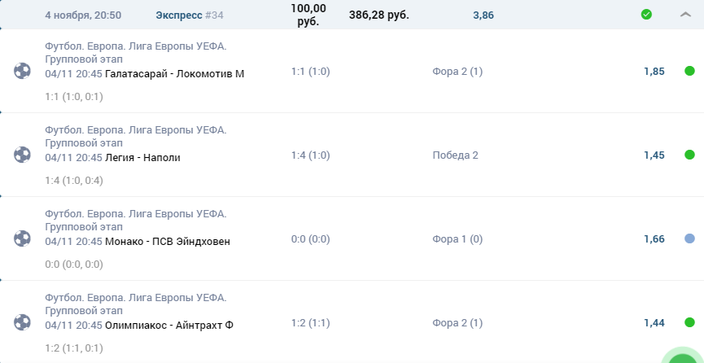Screen dimensions: 704x363
Task: Open the Экспресс #34 bet link
Action: [x=190, y=15]
